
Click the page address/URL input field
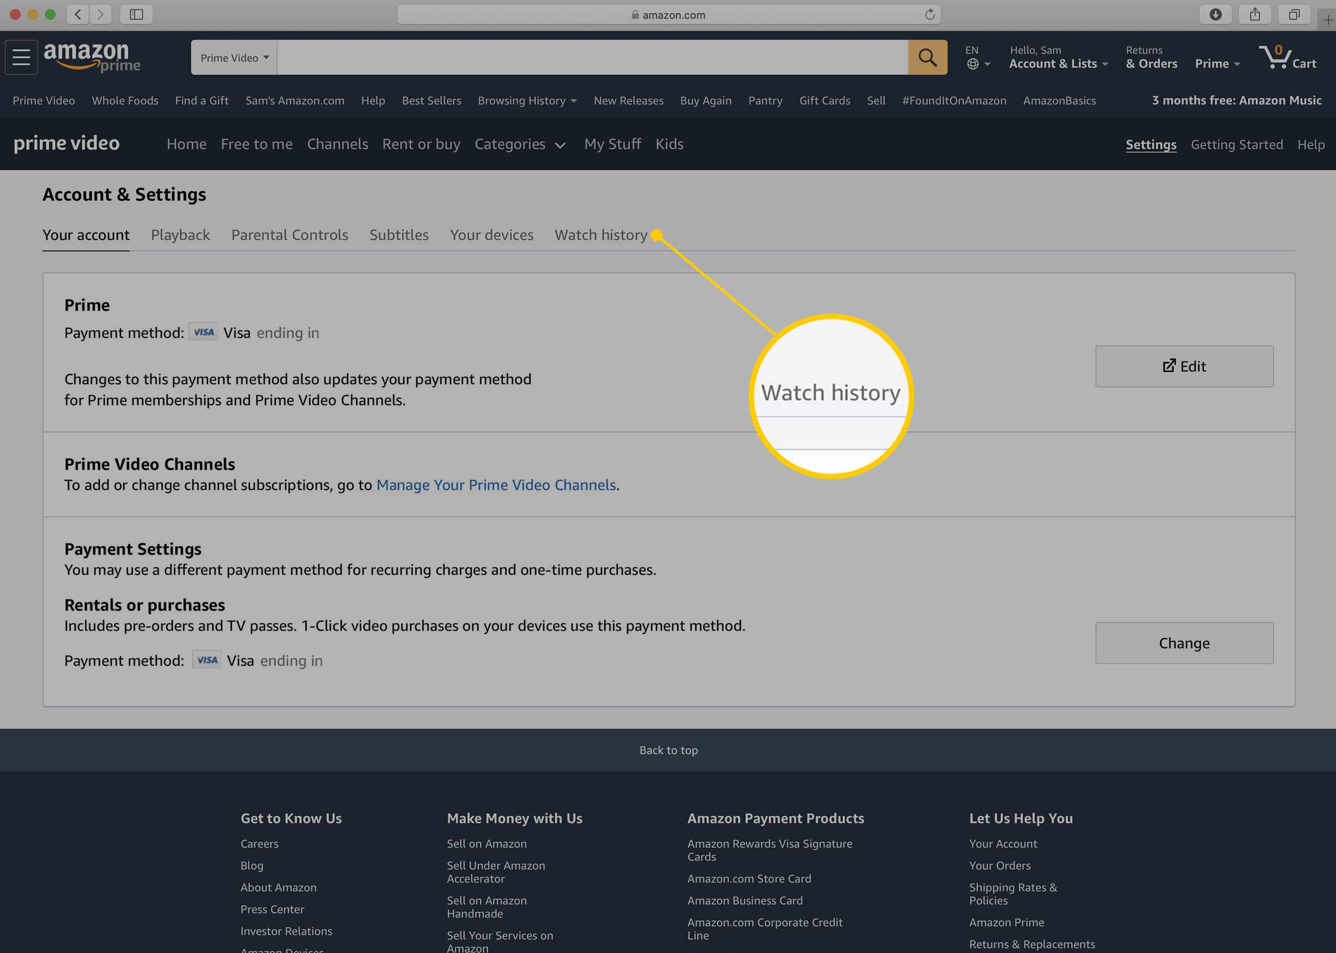point(669,15)
